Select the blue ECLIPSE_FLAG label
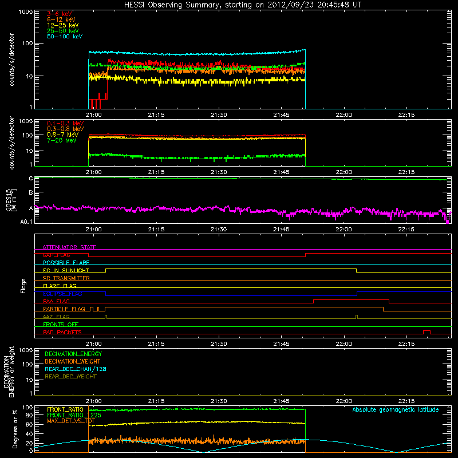Screen dimensions: 458x458 tap(62, 294)
